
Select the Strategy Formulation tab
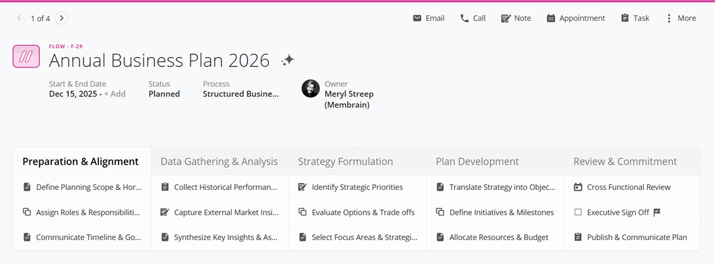point(345,161)
